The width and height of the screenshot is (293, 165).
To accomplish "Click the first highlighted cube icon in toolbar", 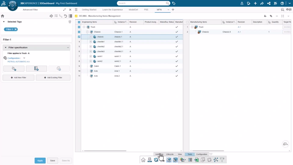I will pos(169,160).
